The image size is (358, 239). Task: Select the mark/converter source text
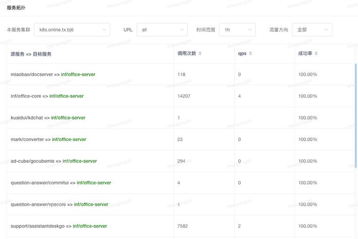click(x=27, y=139)
